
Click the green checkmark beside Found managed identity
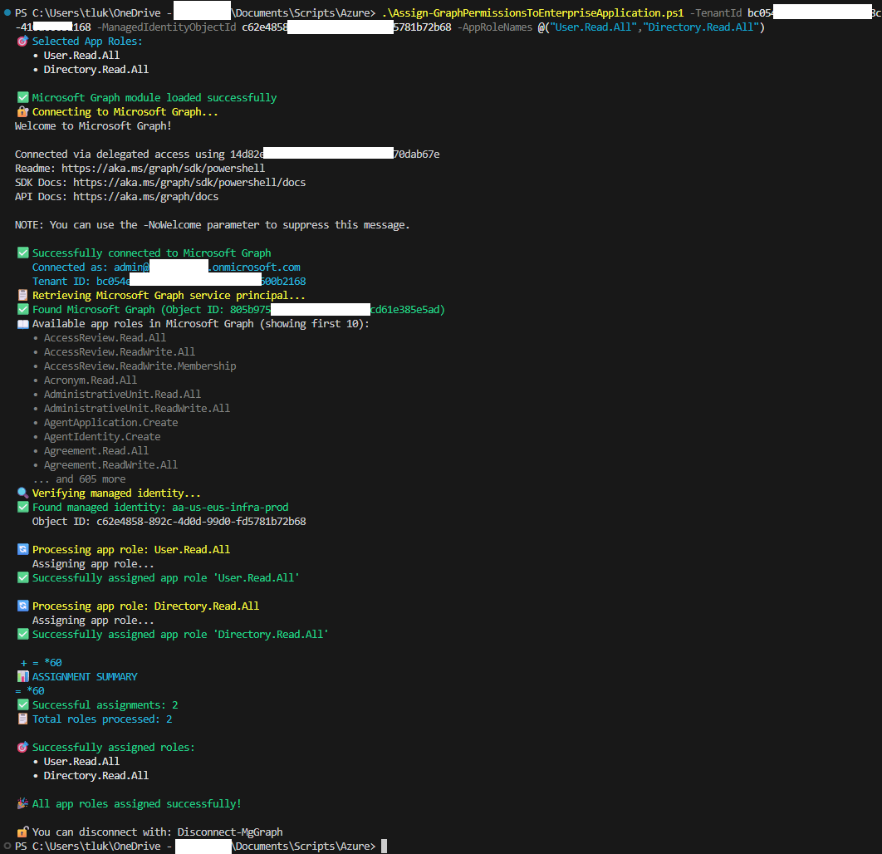click(22, 508)
